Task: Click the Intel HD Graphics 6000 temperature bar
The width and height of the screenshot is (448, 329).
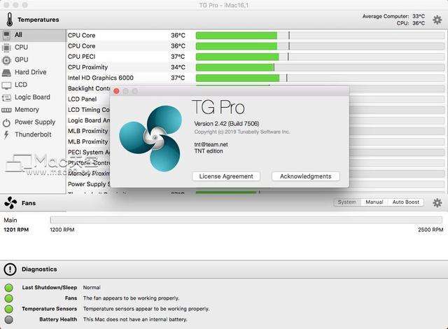Action: pos(320,78)
